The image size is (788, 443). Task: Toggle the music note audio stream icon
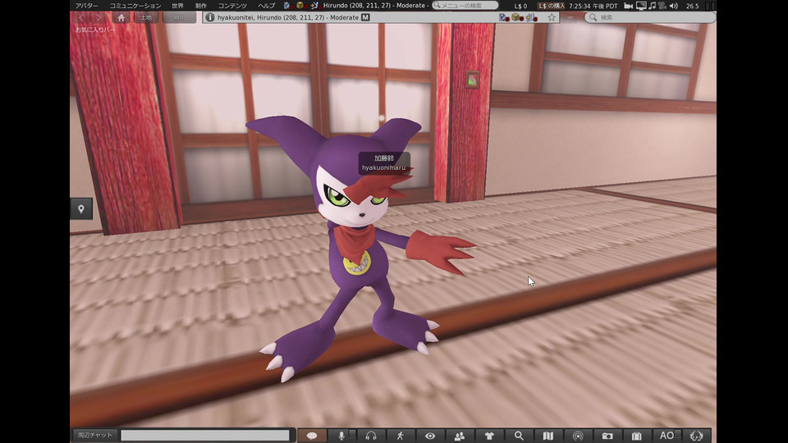coord(652,6)
